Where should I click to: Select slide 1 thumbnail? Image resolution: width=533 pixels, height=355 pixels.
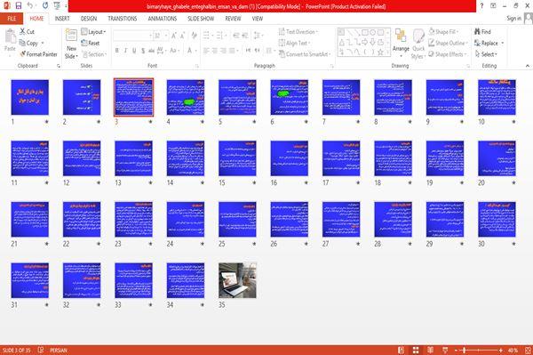30,97
